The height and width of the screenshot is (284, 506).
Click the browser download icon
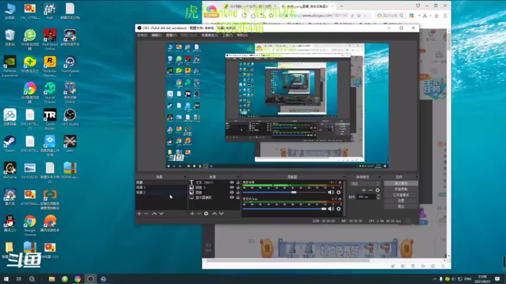click(x=436, y=15)
